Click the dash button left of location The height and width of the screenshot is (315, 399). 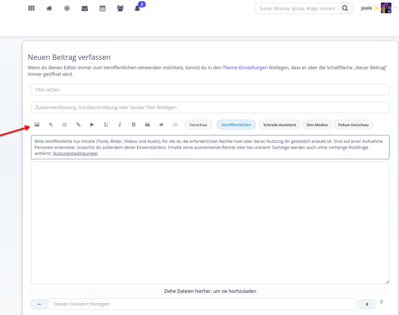(39, 304)
